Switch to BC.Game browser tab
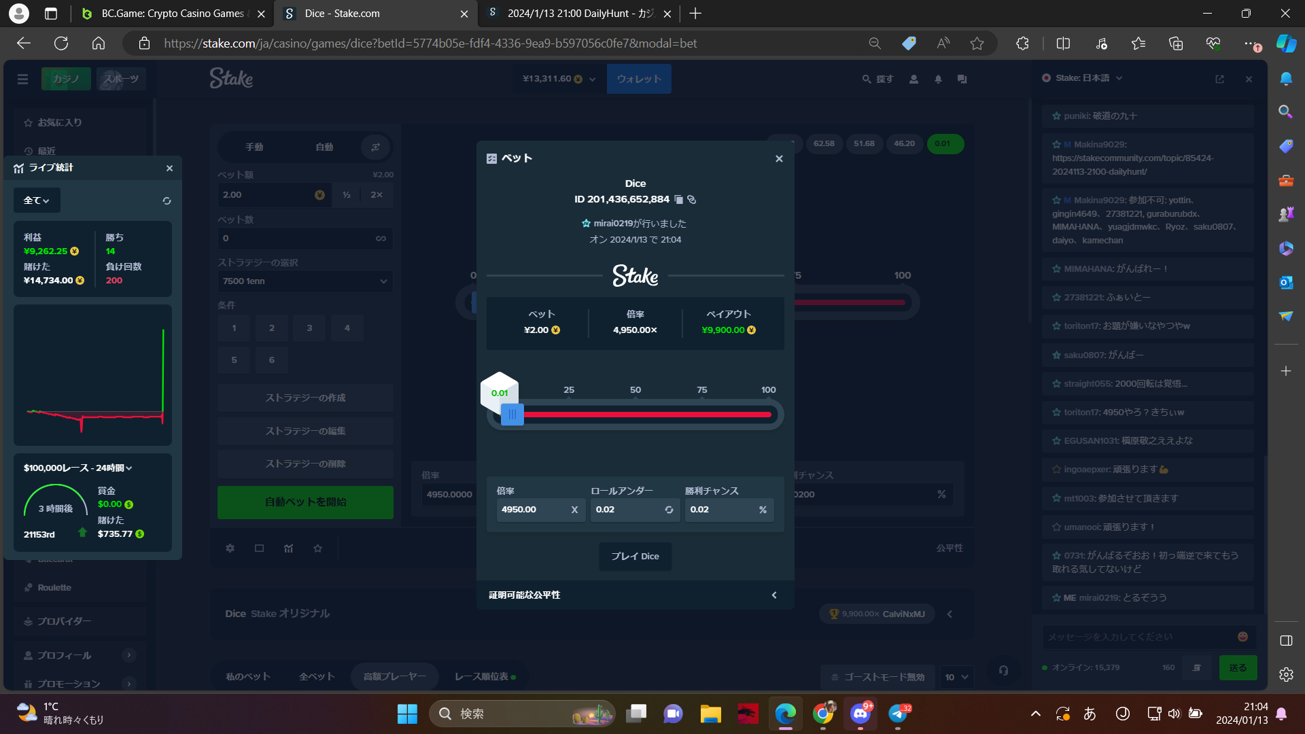Screen dimensions: 1305x734 click(x=171, y=14)
